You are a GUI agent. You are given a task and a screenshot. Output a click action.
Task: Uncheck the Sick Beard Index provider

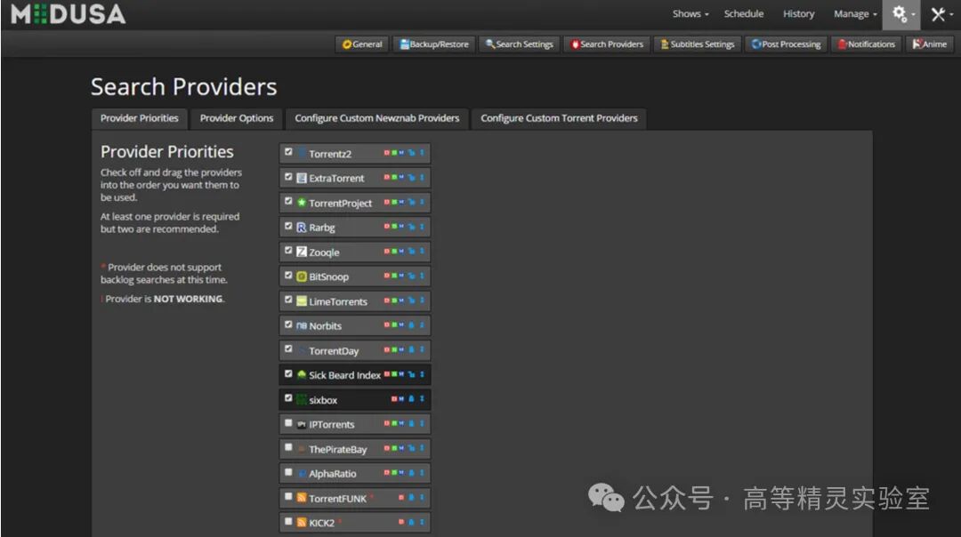click(x=288, y=373)
